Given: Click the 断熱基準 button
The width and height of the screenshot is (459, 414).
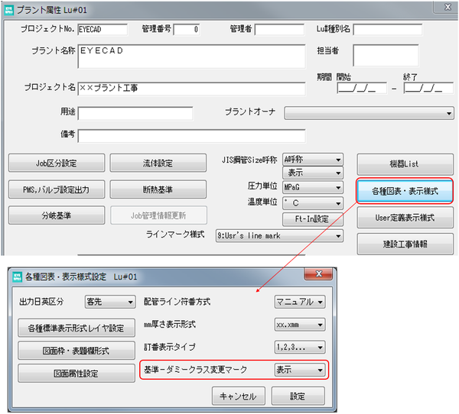Looking at the screenshot, I should click(158, 189).
